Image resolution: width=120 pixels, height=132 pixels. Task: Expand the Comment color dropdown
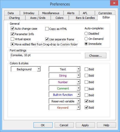tap(65, 88)
